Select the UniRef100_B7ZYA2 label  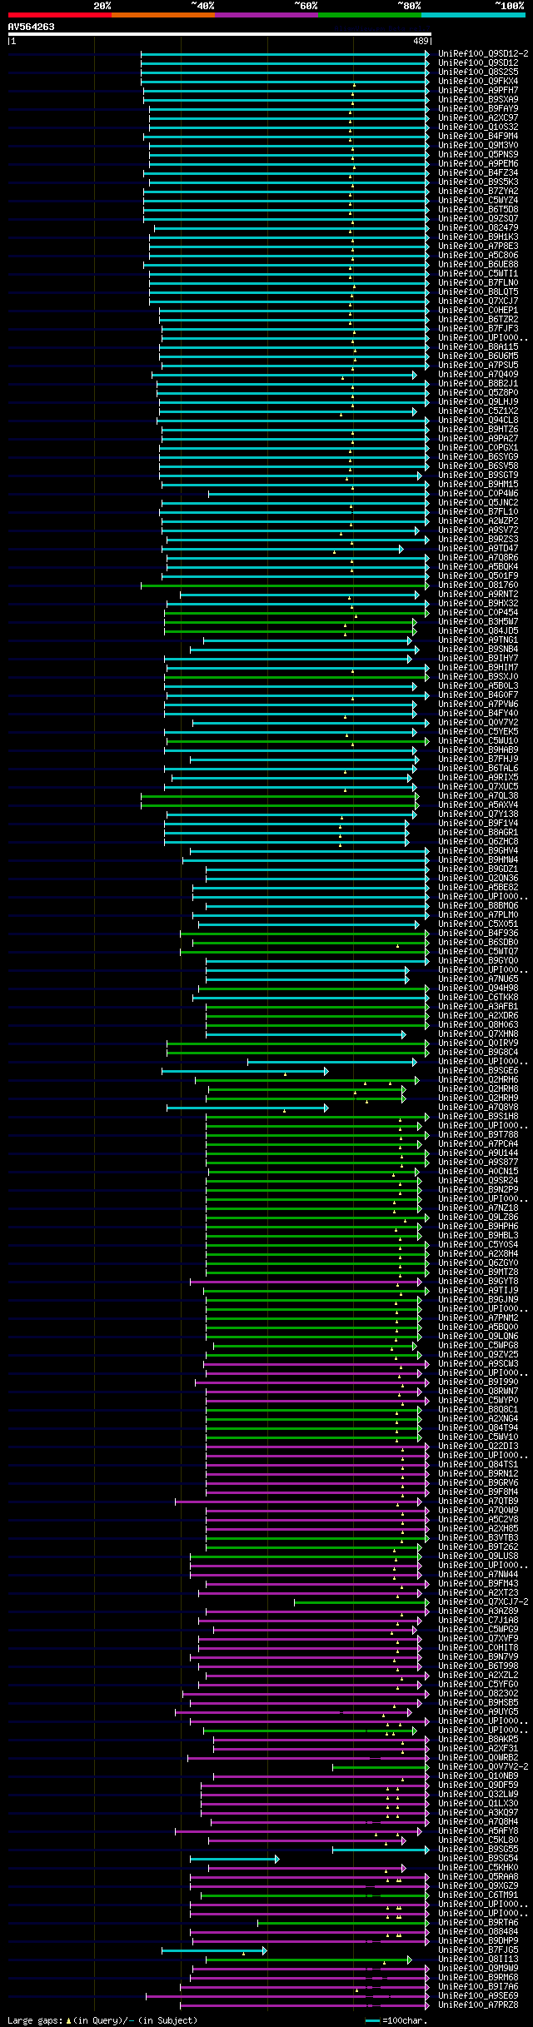click(478, 191)
